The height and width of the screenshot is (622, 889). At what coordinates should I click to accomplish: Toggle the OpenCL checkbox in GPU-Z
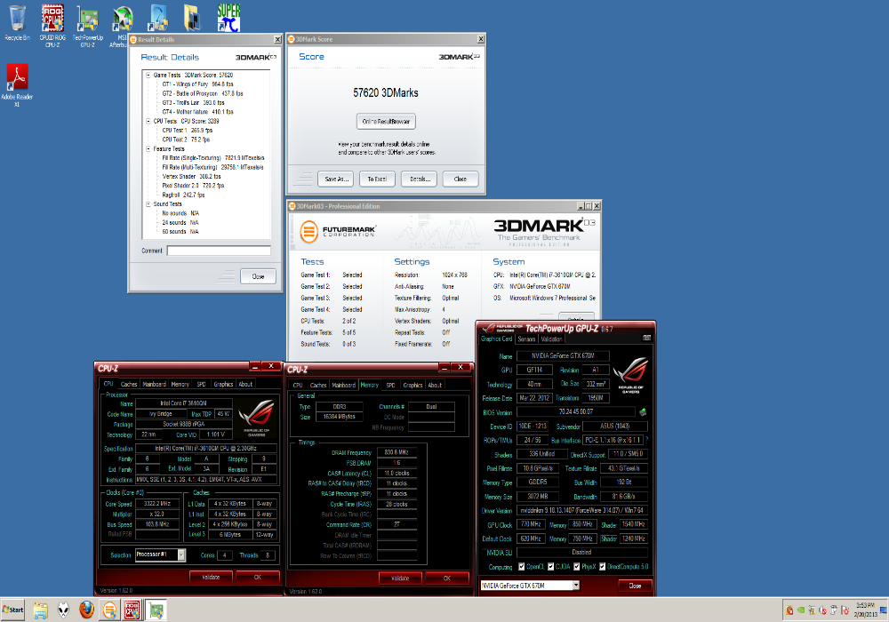pyautogui.click(x=521, y=567)
